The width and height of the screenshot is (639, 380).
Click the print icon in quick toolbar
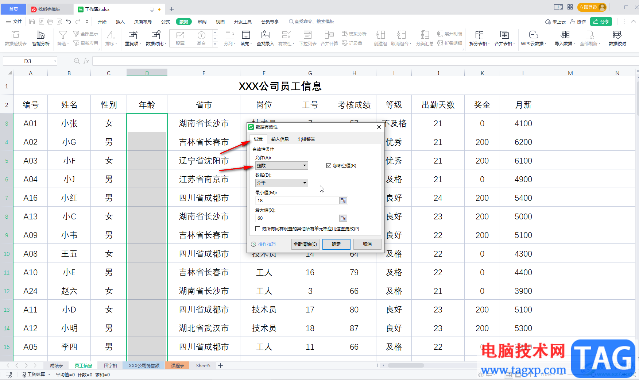[50, 22]
